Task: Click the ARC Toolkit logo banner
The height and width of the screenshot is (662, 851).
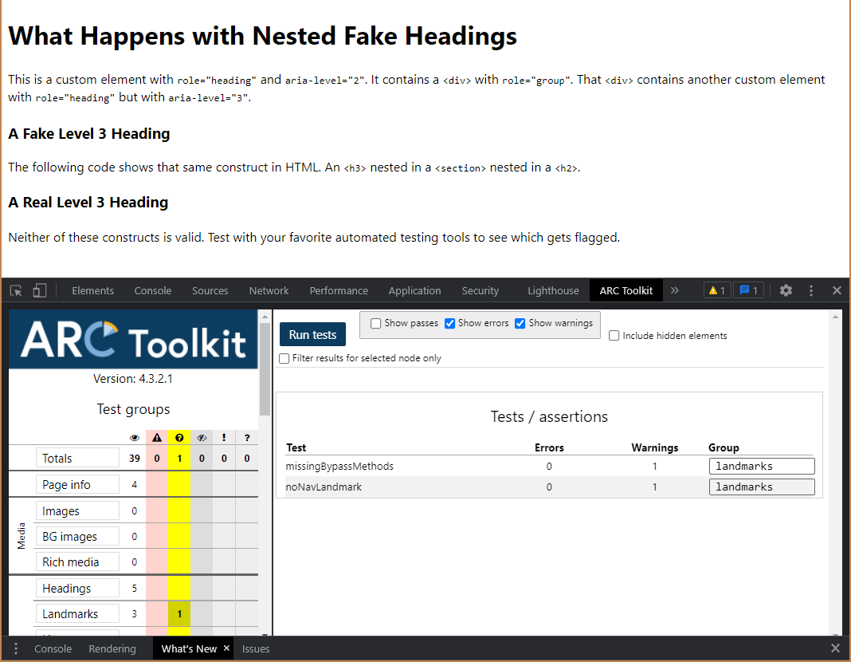Action: point(133,340)
